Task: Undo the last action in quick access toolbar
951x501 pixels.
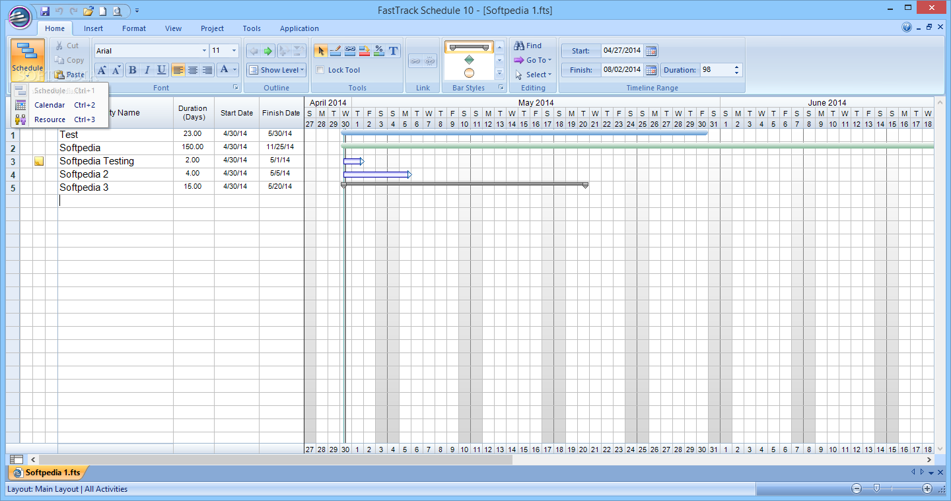Action: coord(59,11)
